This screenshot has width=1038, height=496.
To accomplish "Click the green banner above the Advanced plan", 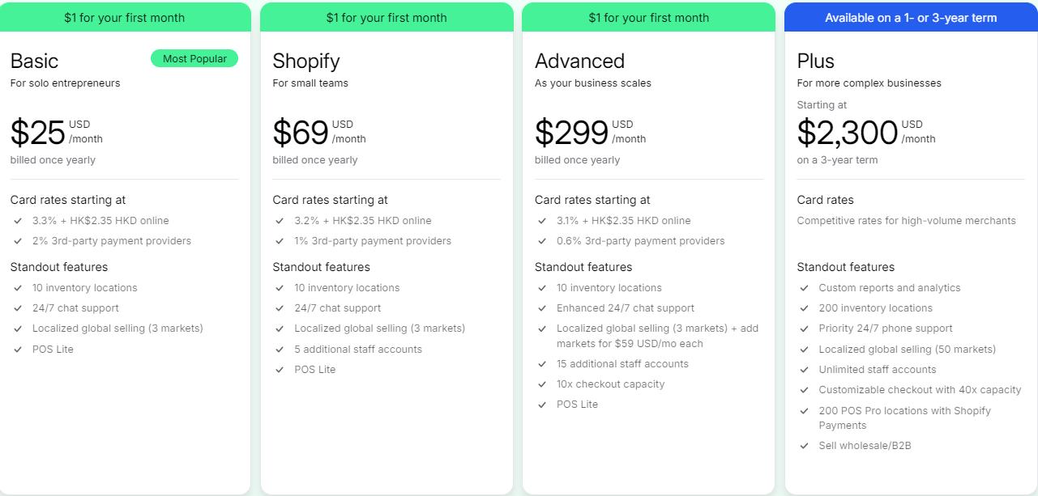I will [648, 17].
